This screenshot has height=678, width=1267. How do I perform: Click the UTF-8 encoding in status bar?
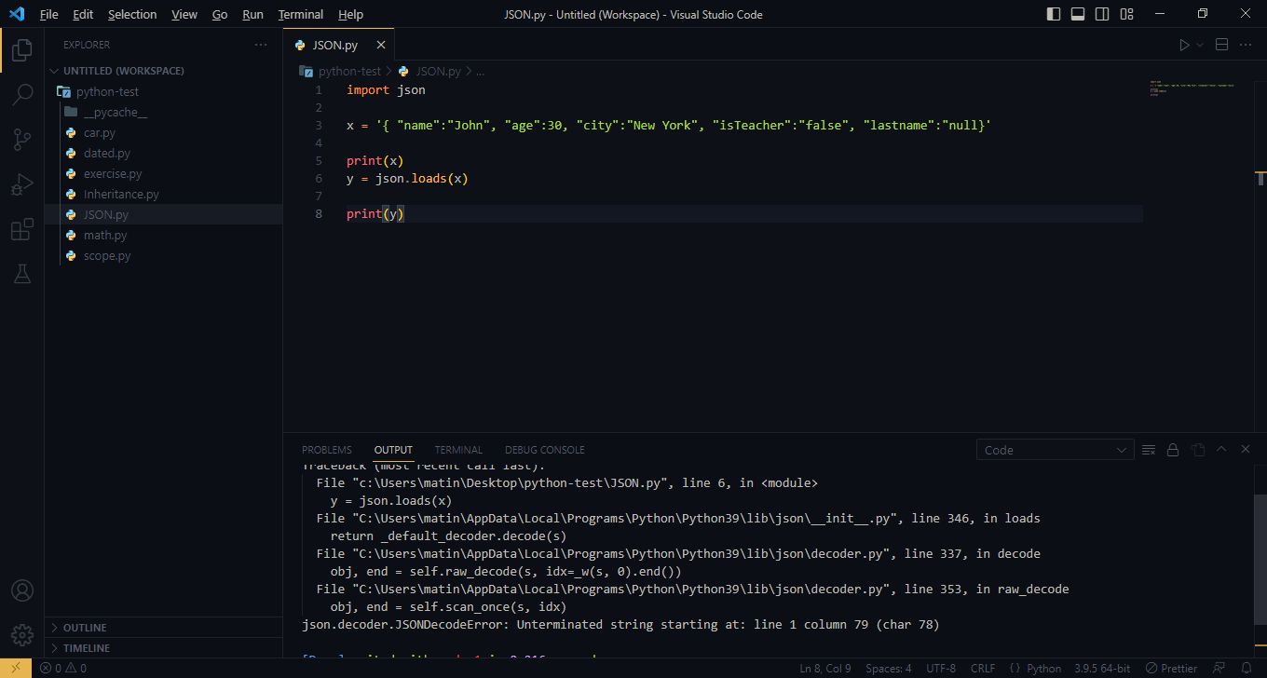[940, 669]
